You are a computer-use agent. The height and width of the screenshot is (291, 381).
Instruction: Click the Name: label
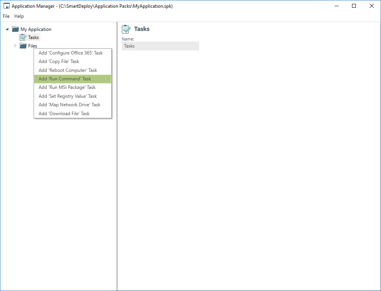tap(128, 39)
